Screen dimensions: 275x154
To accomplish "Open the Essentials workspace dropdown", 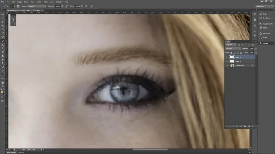I will [265, 6].
